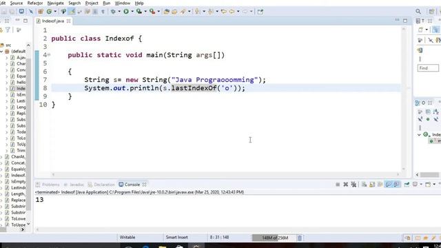441x248 pixels.
Task: Click Remove Launch X icon in Console
Action: click(x=346, y=185)
